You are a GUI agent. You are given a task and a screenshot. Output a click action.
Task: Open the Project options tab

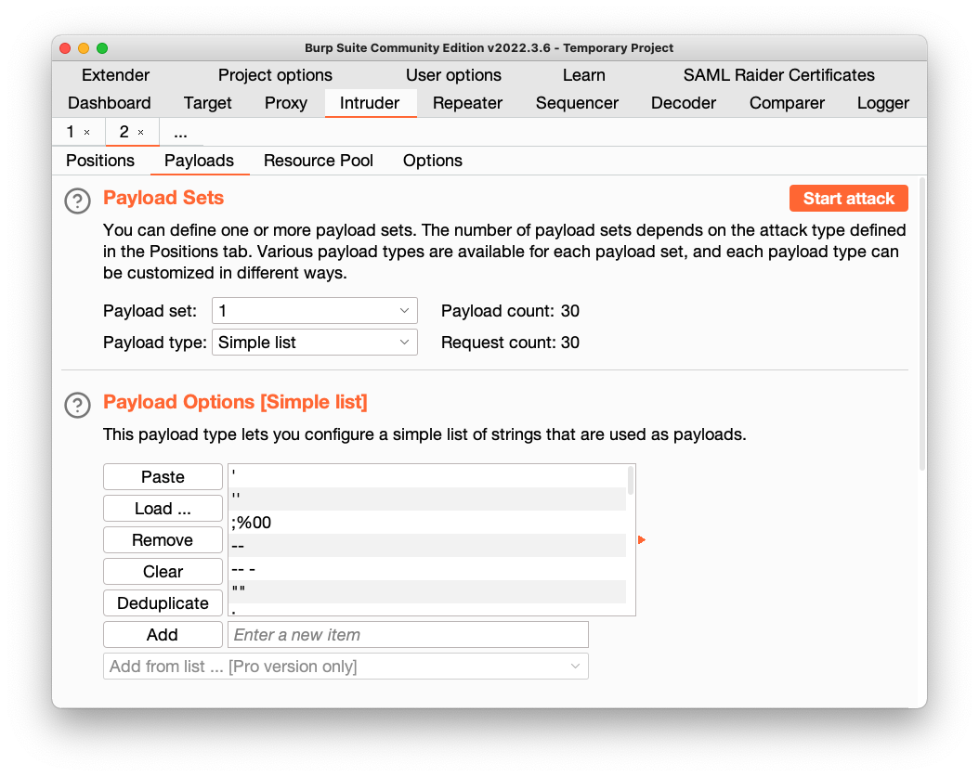click(x=275, y=75)
